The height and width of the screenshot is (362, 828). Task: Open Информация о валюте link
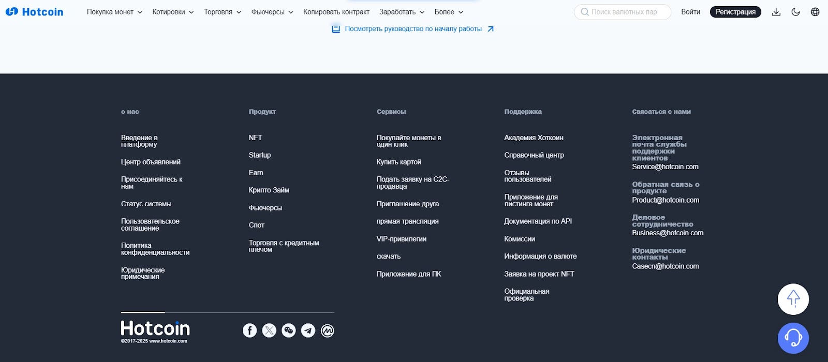pos(540,256)
